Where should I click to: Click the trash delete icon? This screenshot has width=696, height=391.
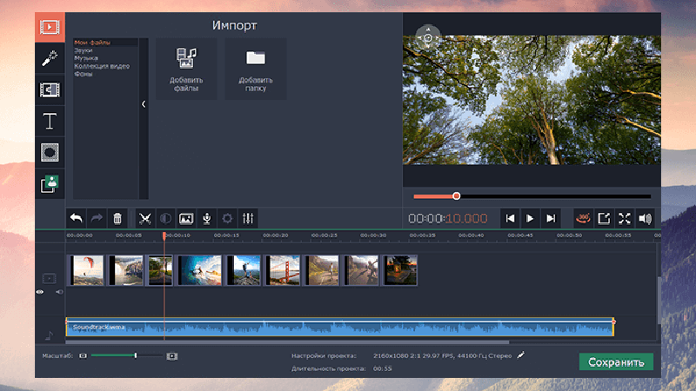117,218
